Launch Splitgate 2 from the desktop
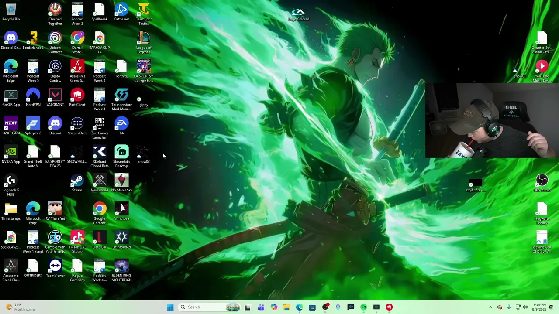559x314 pixels. tap(33, 126)
